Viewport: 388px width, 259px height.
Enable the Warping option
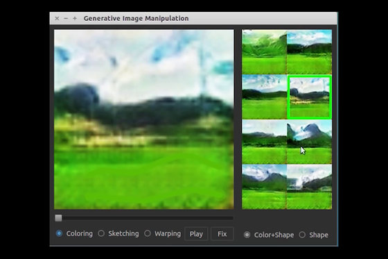point(148,233)
